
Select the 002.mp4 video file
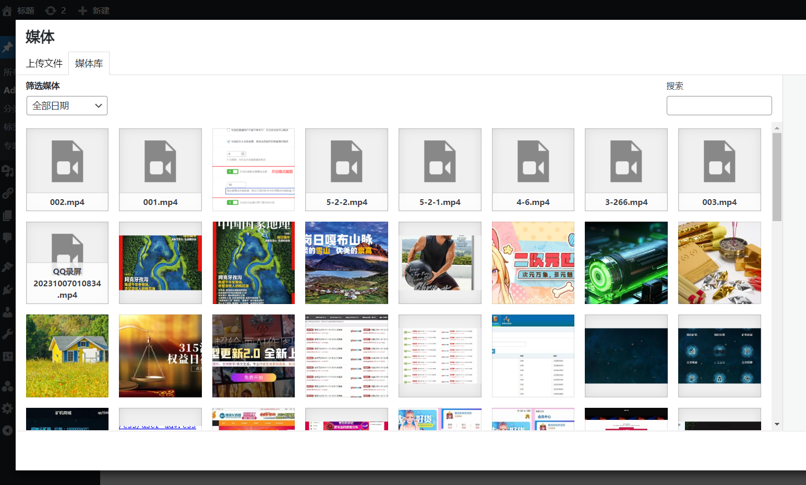click(x=67, y=169)
